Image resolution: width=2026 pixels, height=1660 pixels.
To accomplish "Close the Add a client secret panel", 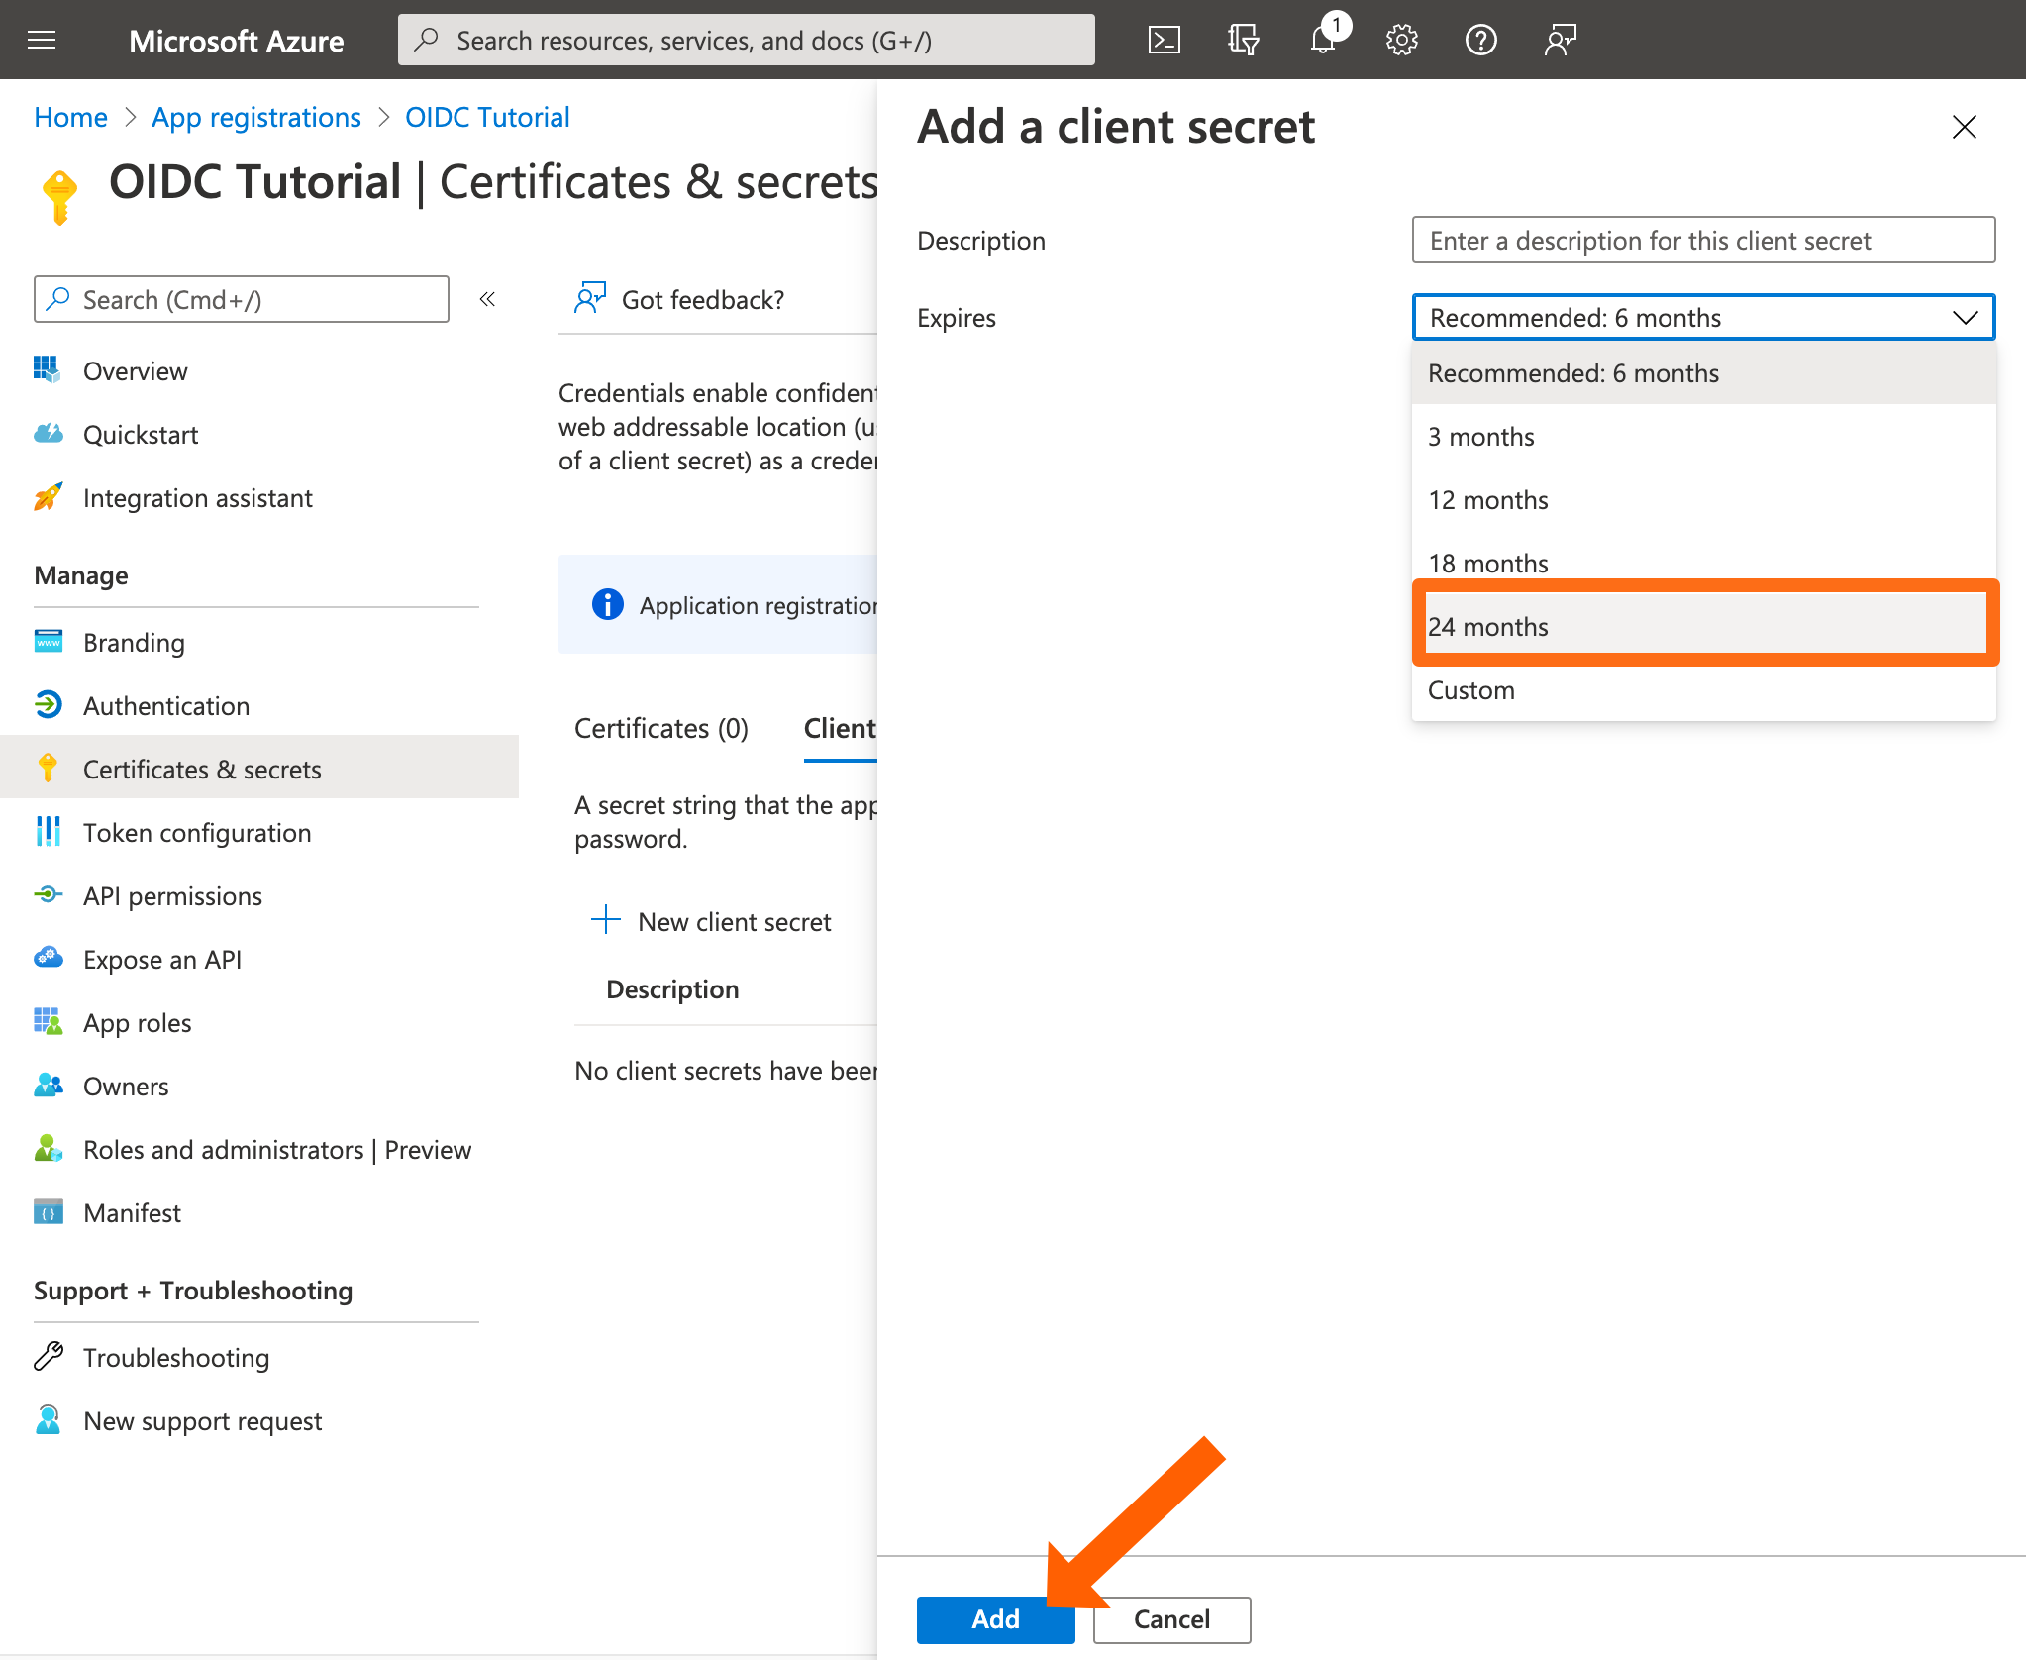I will pyautogui.click(x=1964, y=127).
